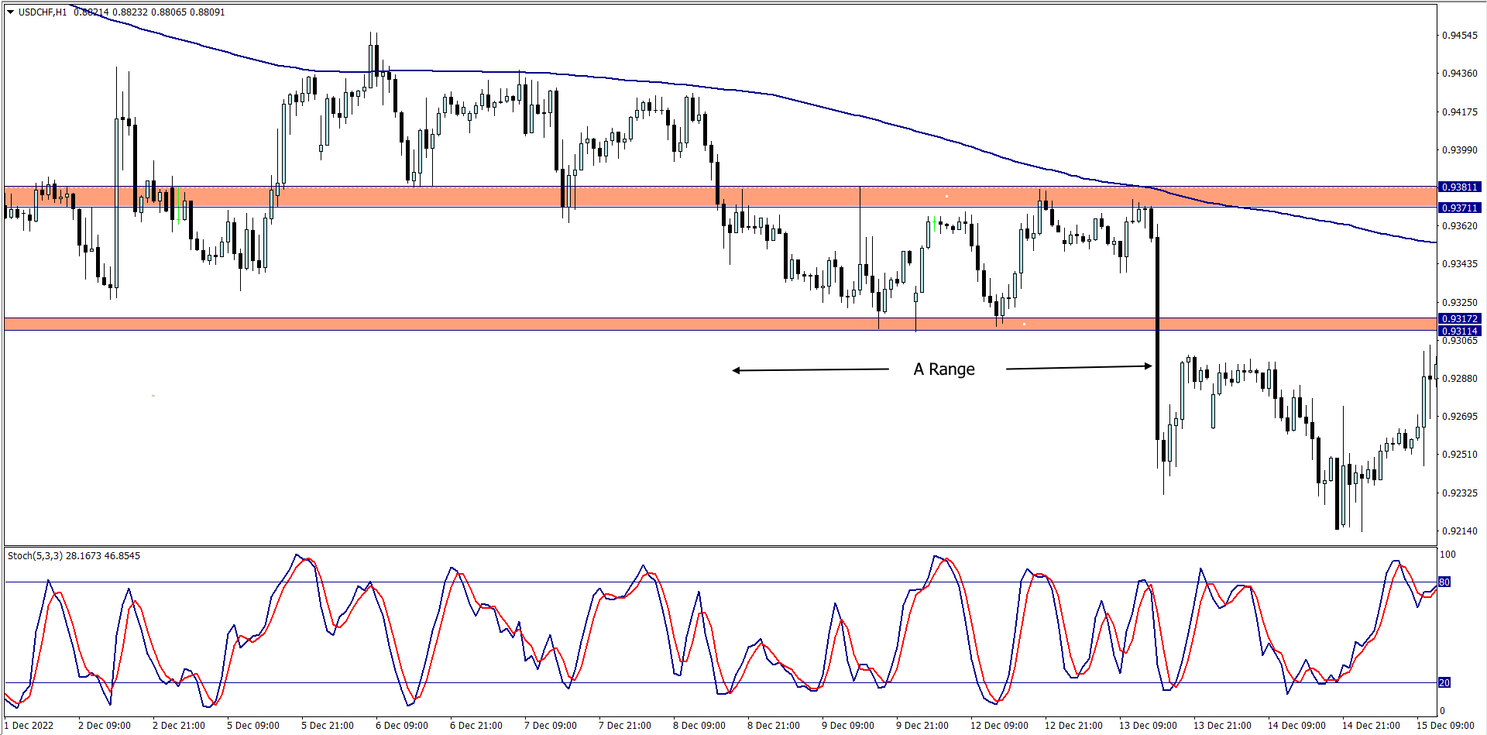Viewport: 1487px width, 735px height.
Task: Click the 0.93711 price level tag
Action: pos(1460,208)
